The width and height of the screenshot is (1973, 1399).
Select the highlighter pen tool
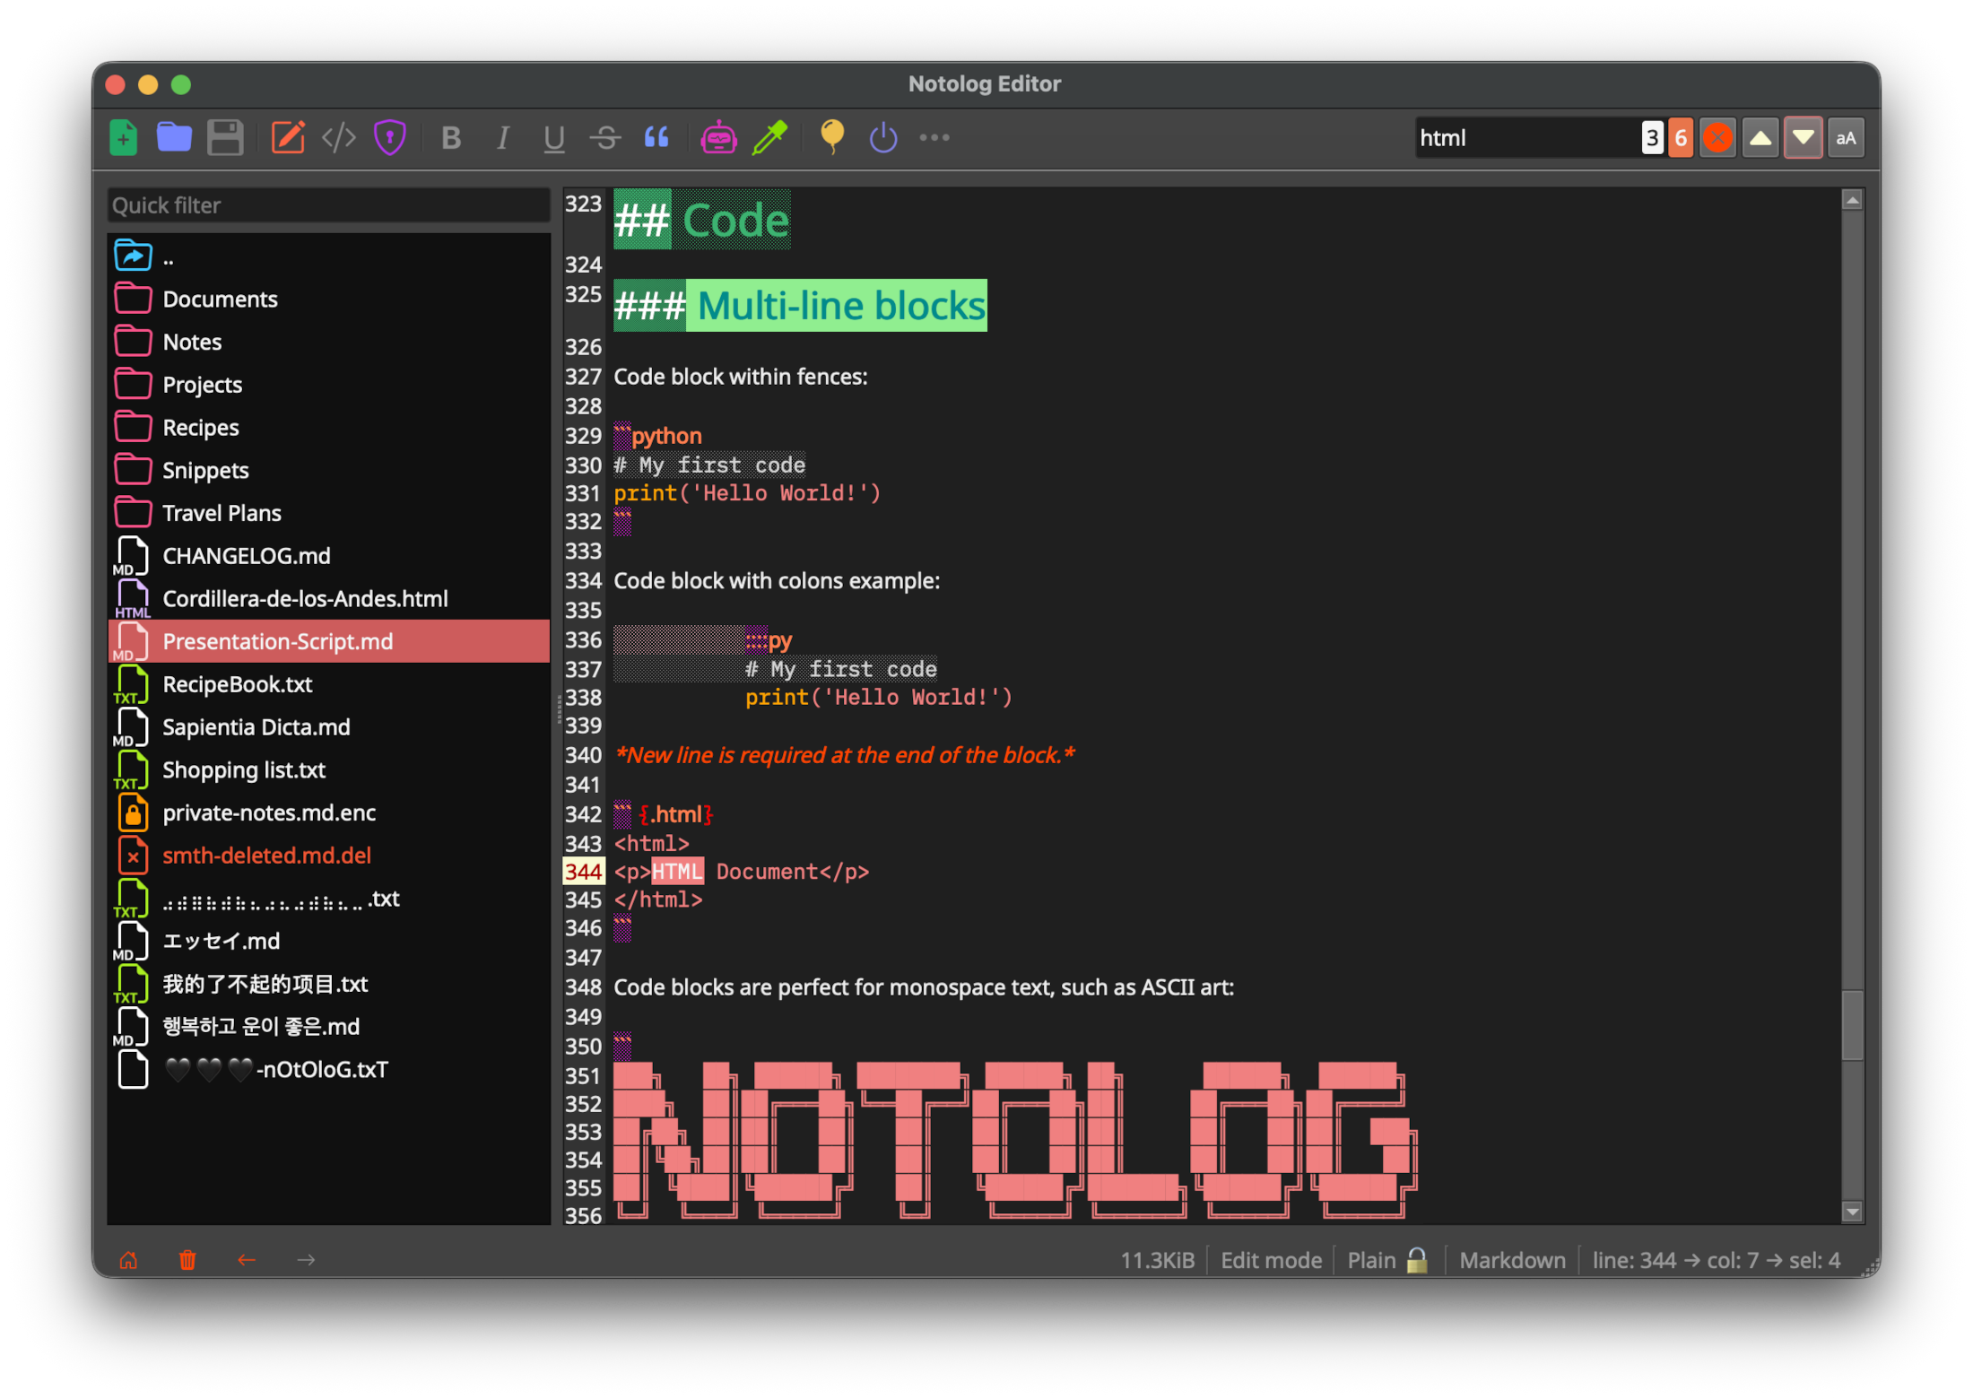click(769, 137)
